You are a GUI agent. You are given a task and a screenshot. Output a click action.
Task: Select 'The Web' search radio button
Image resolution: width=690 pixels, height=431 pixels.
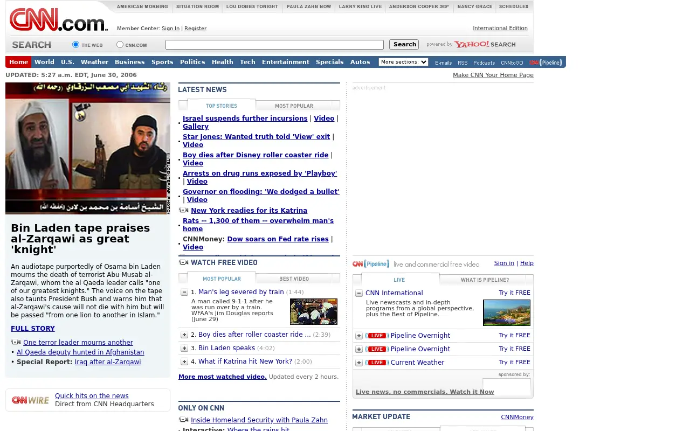pyautogui.click(x=76, y=45)
